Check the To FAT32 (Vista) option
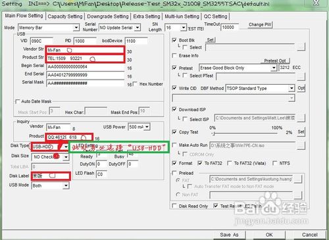Image resolution: width=329 pixels, height=240 pixels. [x=230, y=163]
